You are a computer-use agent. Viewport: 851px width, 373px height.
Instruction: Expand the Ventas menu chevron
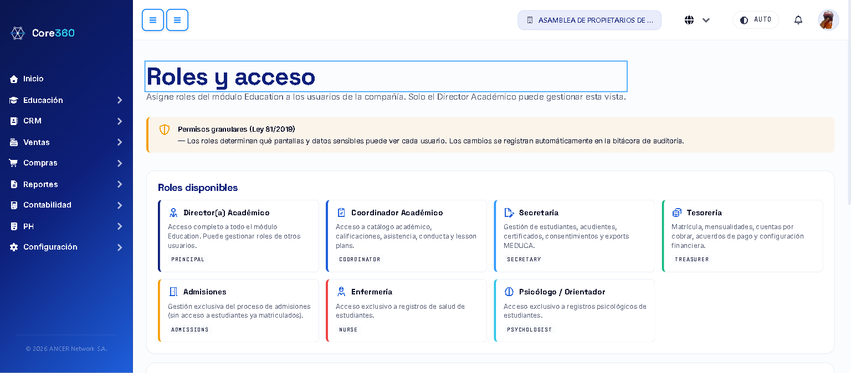tap(119, 142)
